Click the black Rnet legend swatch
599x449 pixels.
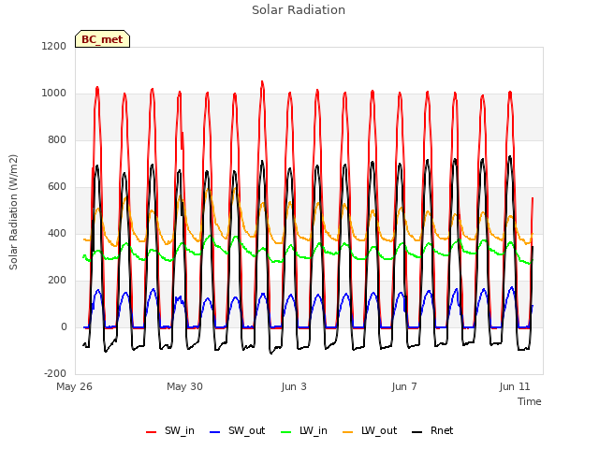417,432
